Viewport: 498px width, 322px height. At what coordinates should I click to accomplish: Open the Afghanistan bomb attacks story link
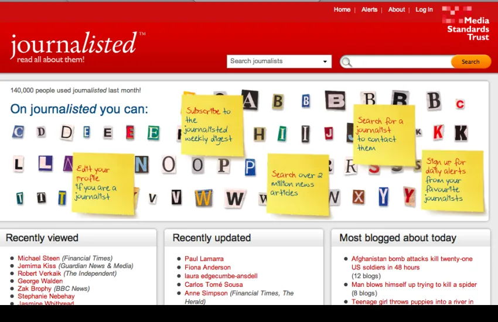412,263
